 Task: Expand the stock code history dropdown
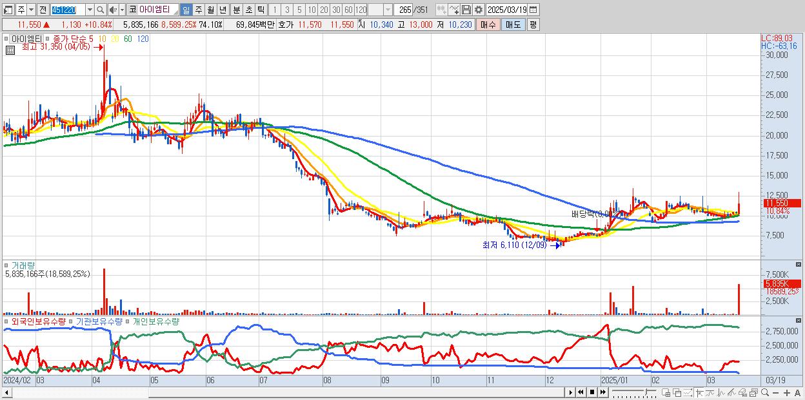click(90, 10)
